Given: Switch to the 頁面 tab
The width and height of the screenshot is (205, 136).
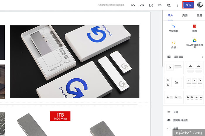Looking at the screenshot, I should click(x=185, y=16).
